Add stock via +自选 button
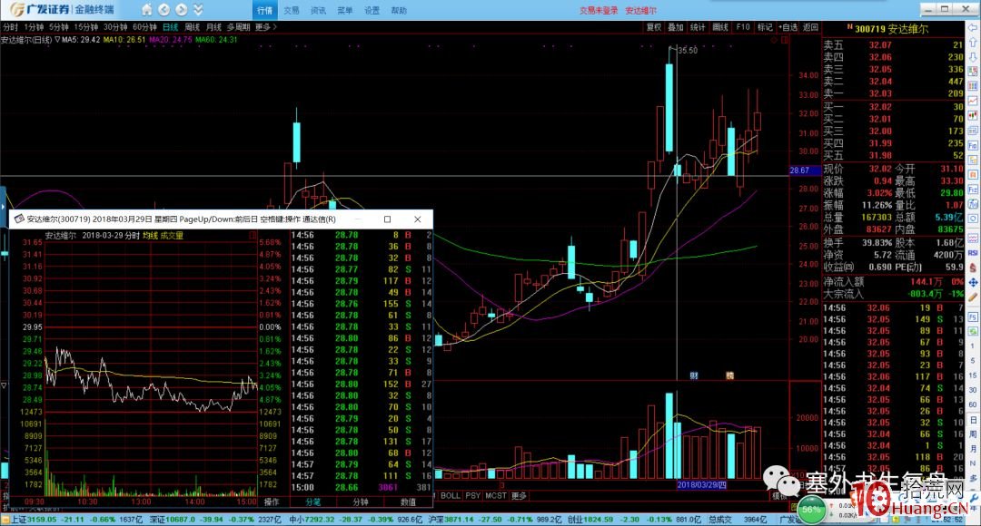Image resolution: width=981 pixels, height=526 pixels. pyautogui.click(x=788, y=27)
